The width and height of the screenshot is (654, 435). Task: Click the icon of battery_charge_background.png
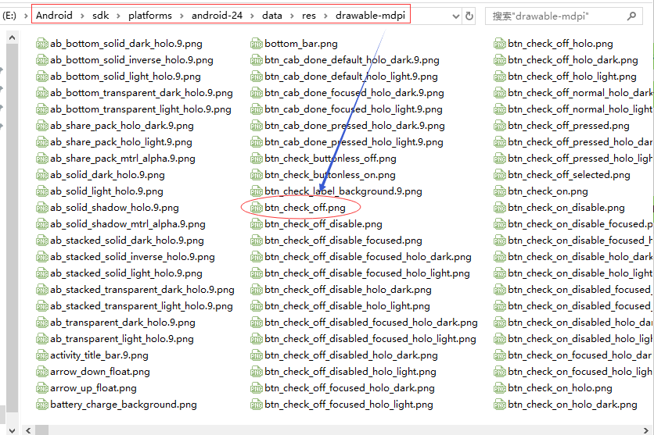[42, 405]
